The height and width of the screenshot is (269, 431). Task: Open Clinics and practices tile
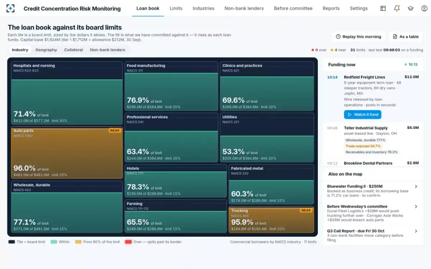267,86
